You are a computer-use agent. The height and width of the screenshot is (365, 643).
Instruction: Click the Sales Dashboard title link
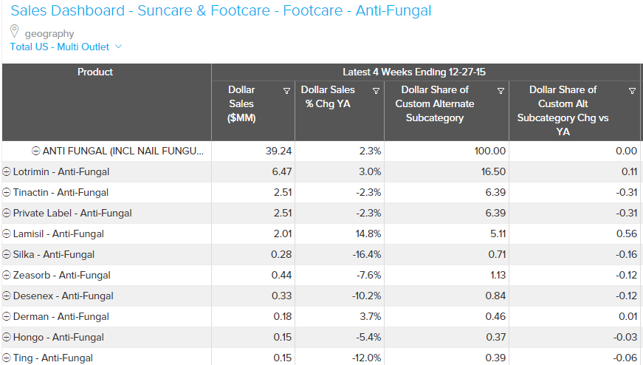coord(220,11)
